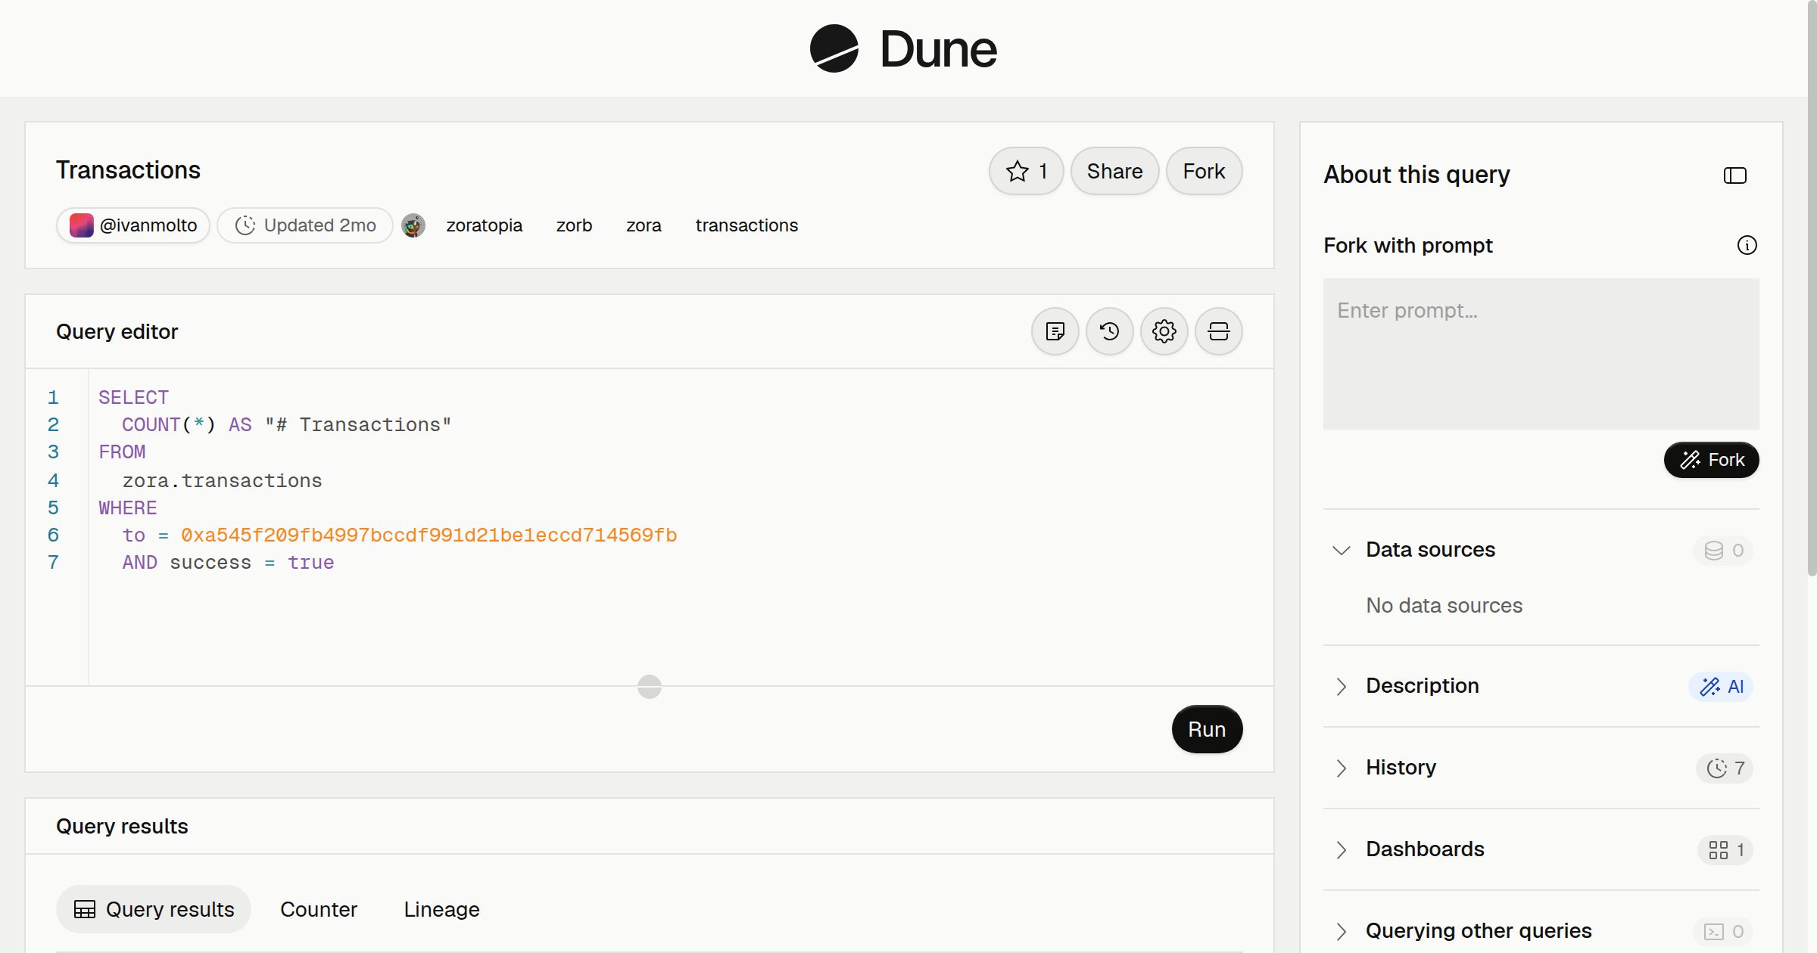Click the Querying other queries count badge
Viewport: 1817px width, 953px height.
coord(1723,931)
